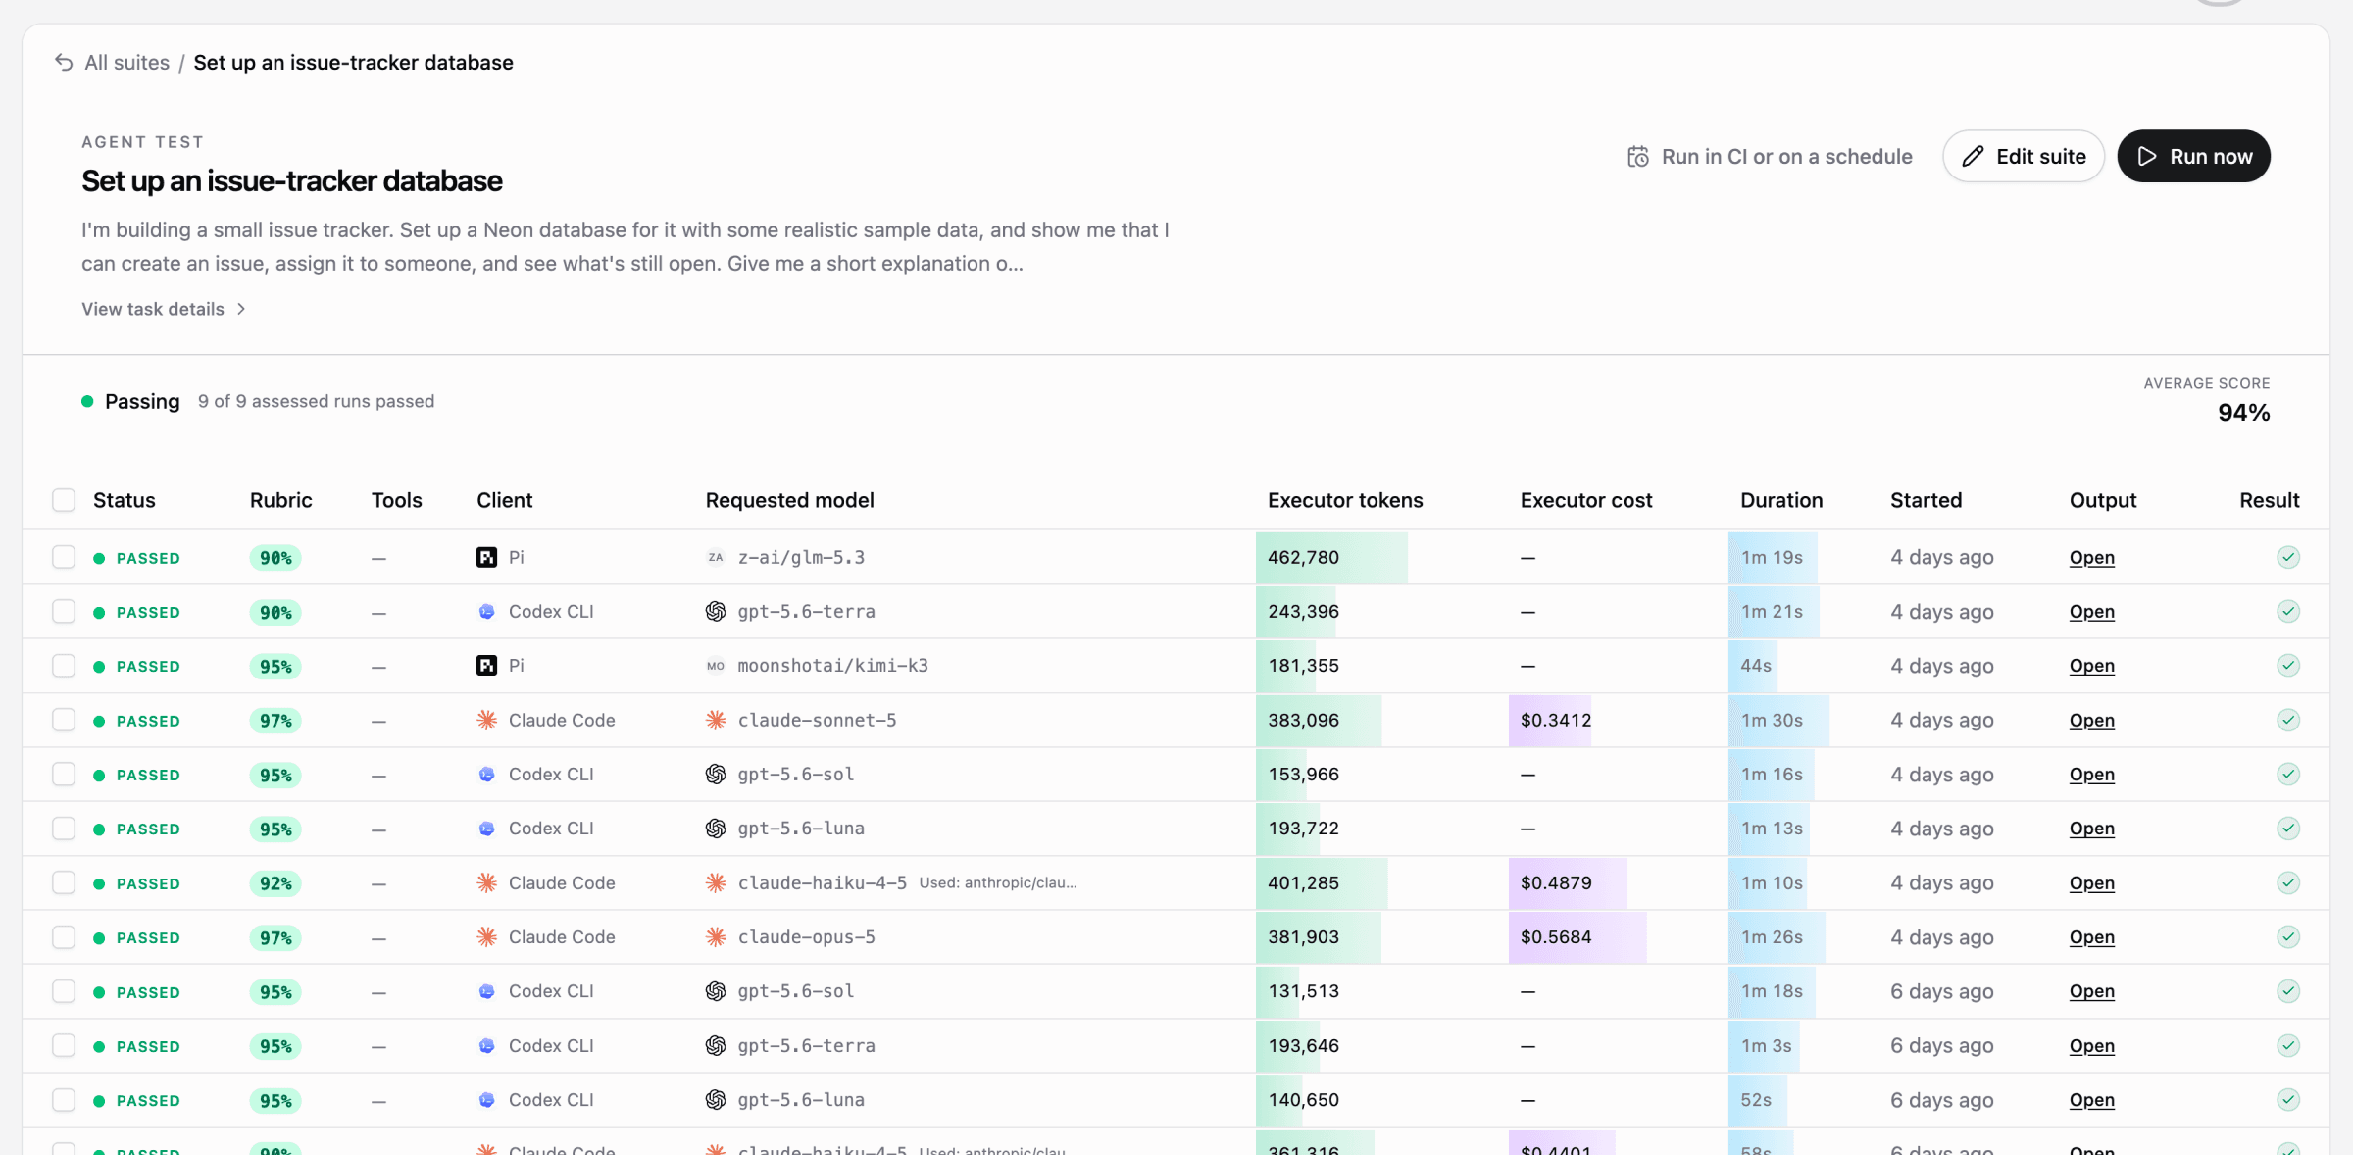Click the Run now button
This screenshot has height=1155, width=2353.
point(2193,157)
